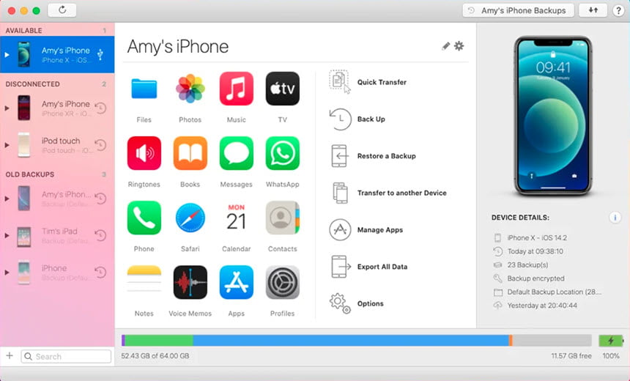Open the Options action
630x381 pixels.
[x=356, y=303]
